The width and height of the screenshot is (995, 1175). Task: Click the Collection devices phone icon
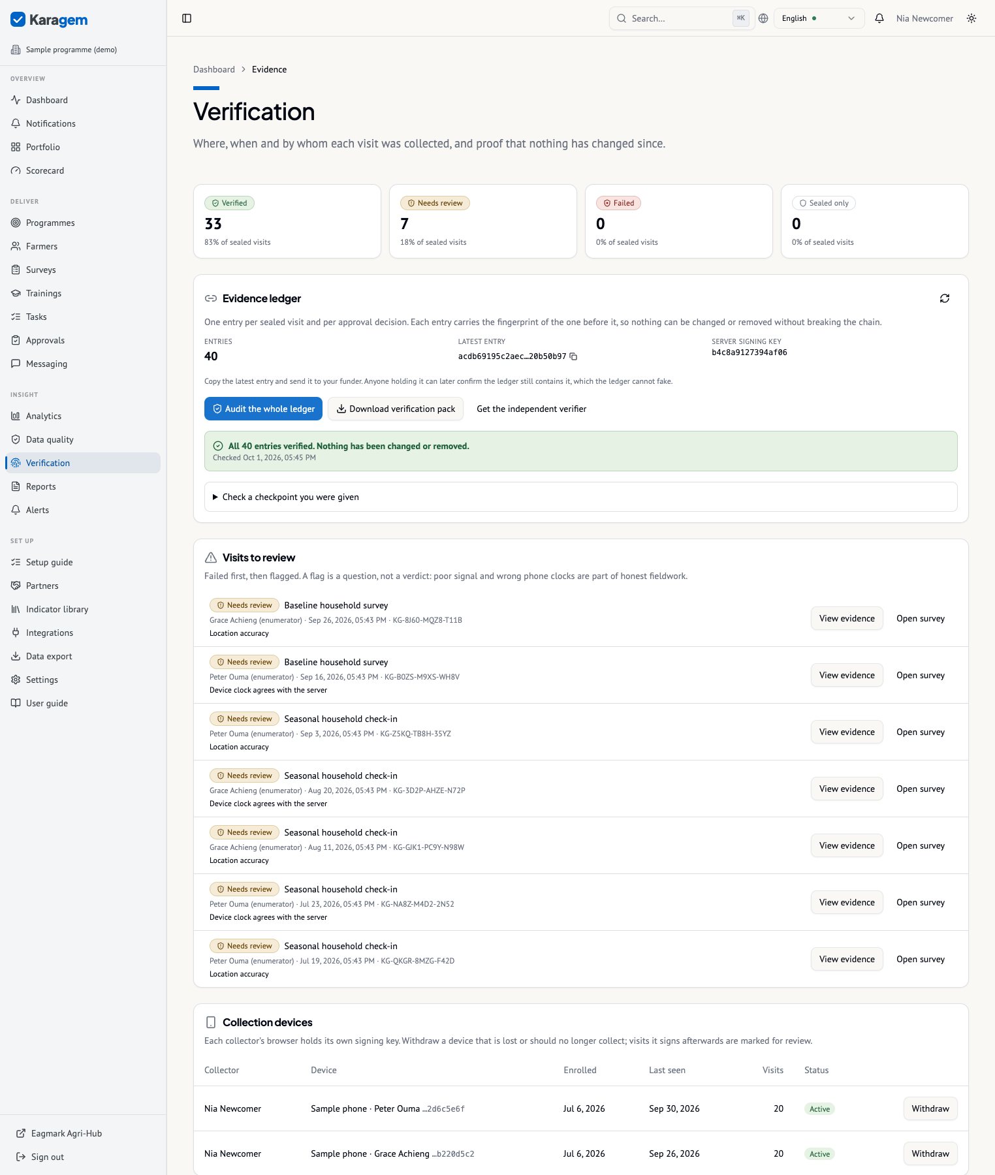coord(211,1022)
